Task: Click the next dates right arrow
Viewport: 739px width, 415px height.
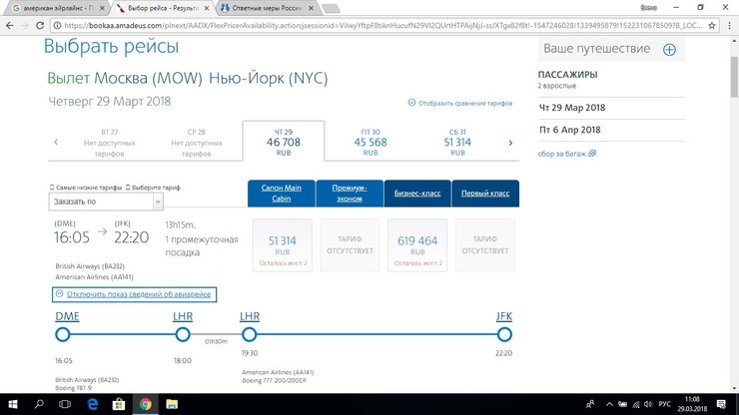Action: (510, 143)
